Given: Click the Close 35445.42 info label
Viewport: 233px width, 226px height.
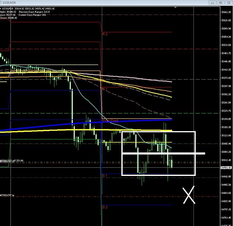Looking at the screenshot, I should point(9,18).
